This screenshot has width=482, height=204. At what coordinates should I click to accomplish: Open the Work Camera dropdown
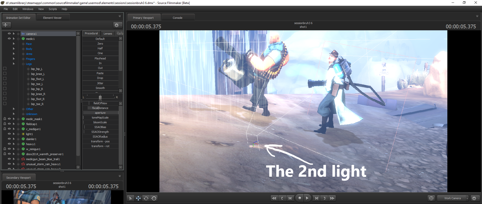click(x=453, y=198)
